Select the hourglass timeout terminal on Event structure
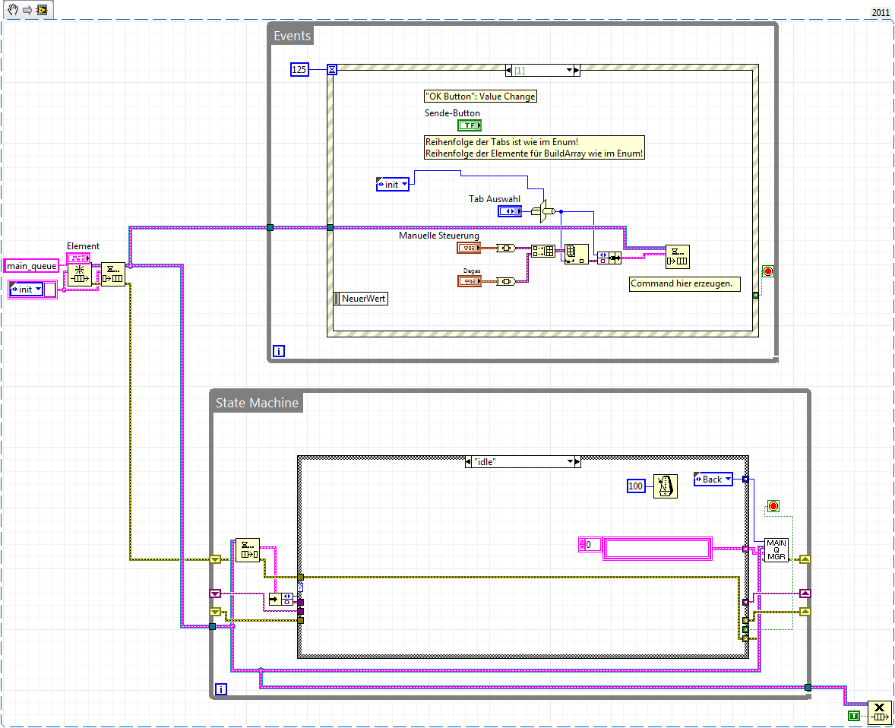The height and width of the screenshot is (728, 895). [x=331, y=70]
